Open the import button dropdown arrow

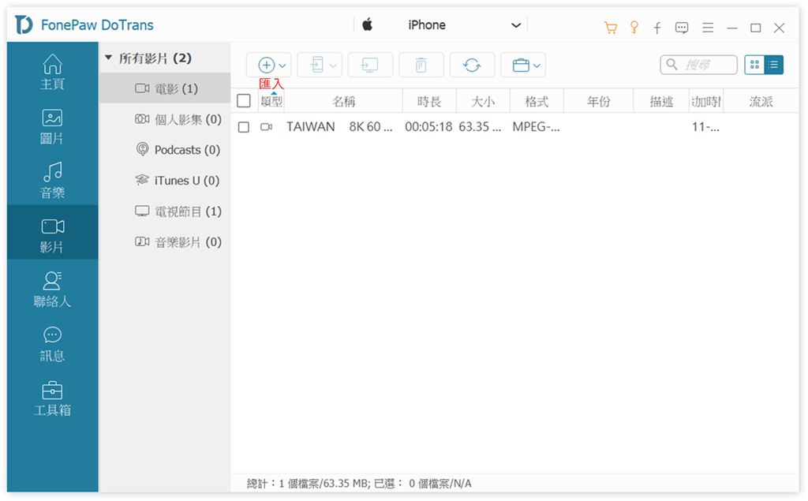coord(282,65)
